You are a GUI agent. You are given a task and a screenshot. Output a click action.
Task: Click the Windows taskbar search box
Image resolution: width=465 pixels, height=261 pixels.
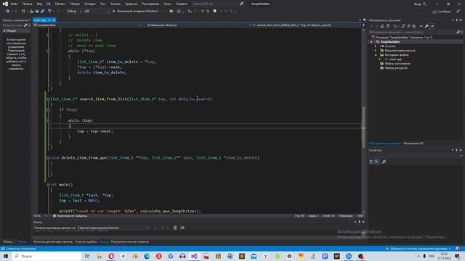point(46,256)
